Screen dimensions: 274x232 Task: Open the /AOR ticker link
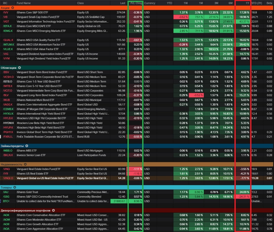[x=6, y=224]
